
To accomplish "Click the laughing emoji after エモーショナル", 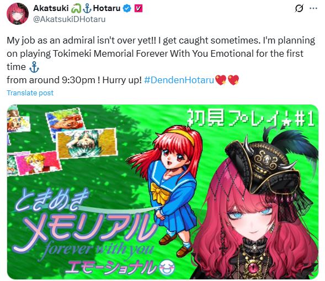I will (x=167, y=268).
